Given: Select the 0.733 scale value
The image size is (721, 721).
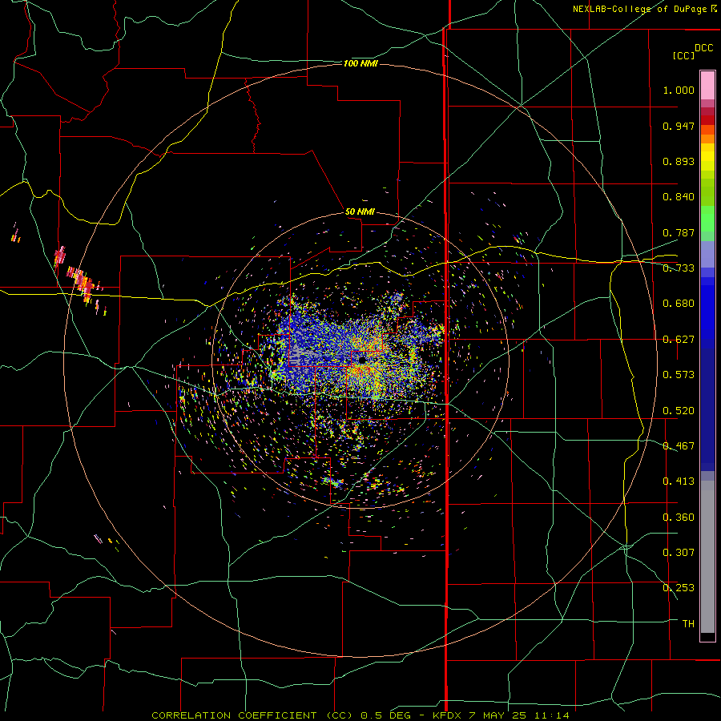Looking at the screenshot, I should pyautogui.click(x=679, y=268).
